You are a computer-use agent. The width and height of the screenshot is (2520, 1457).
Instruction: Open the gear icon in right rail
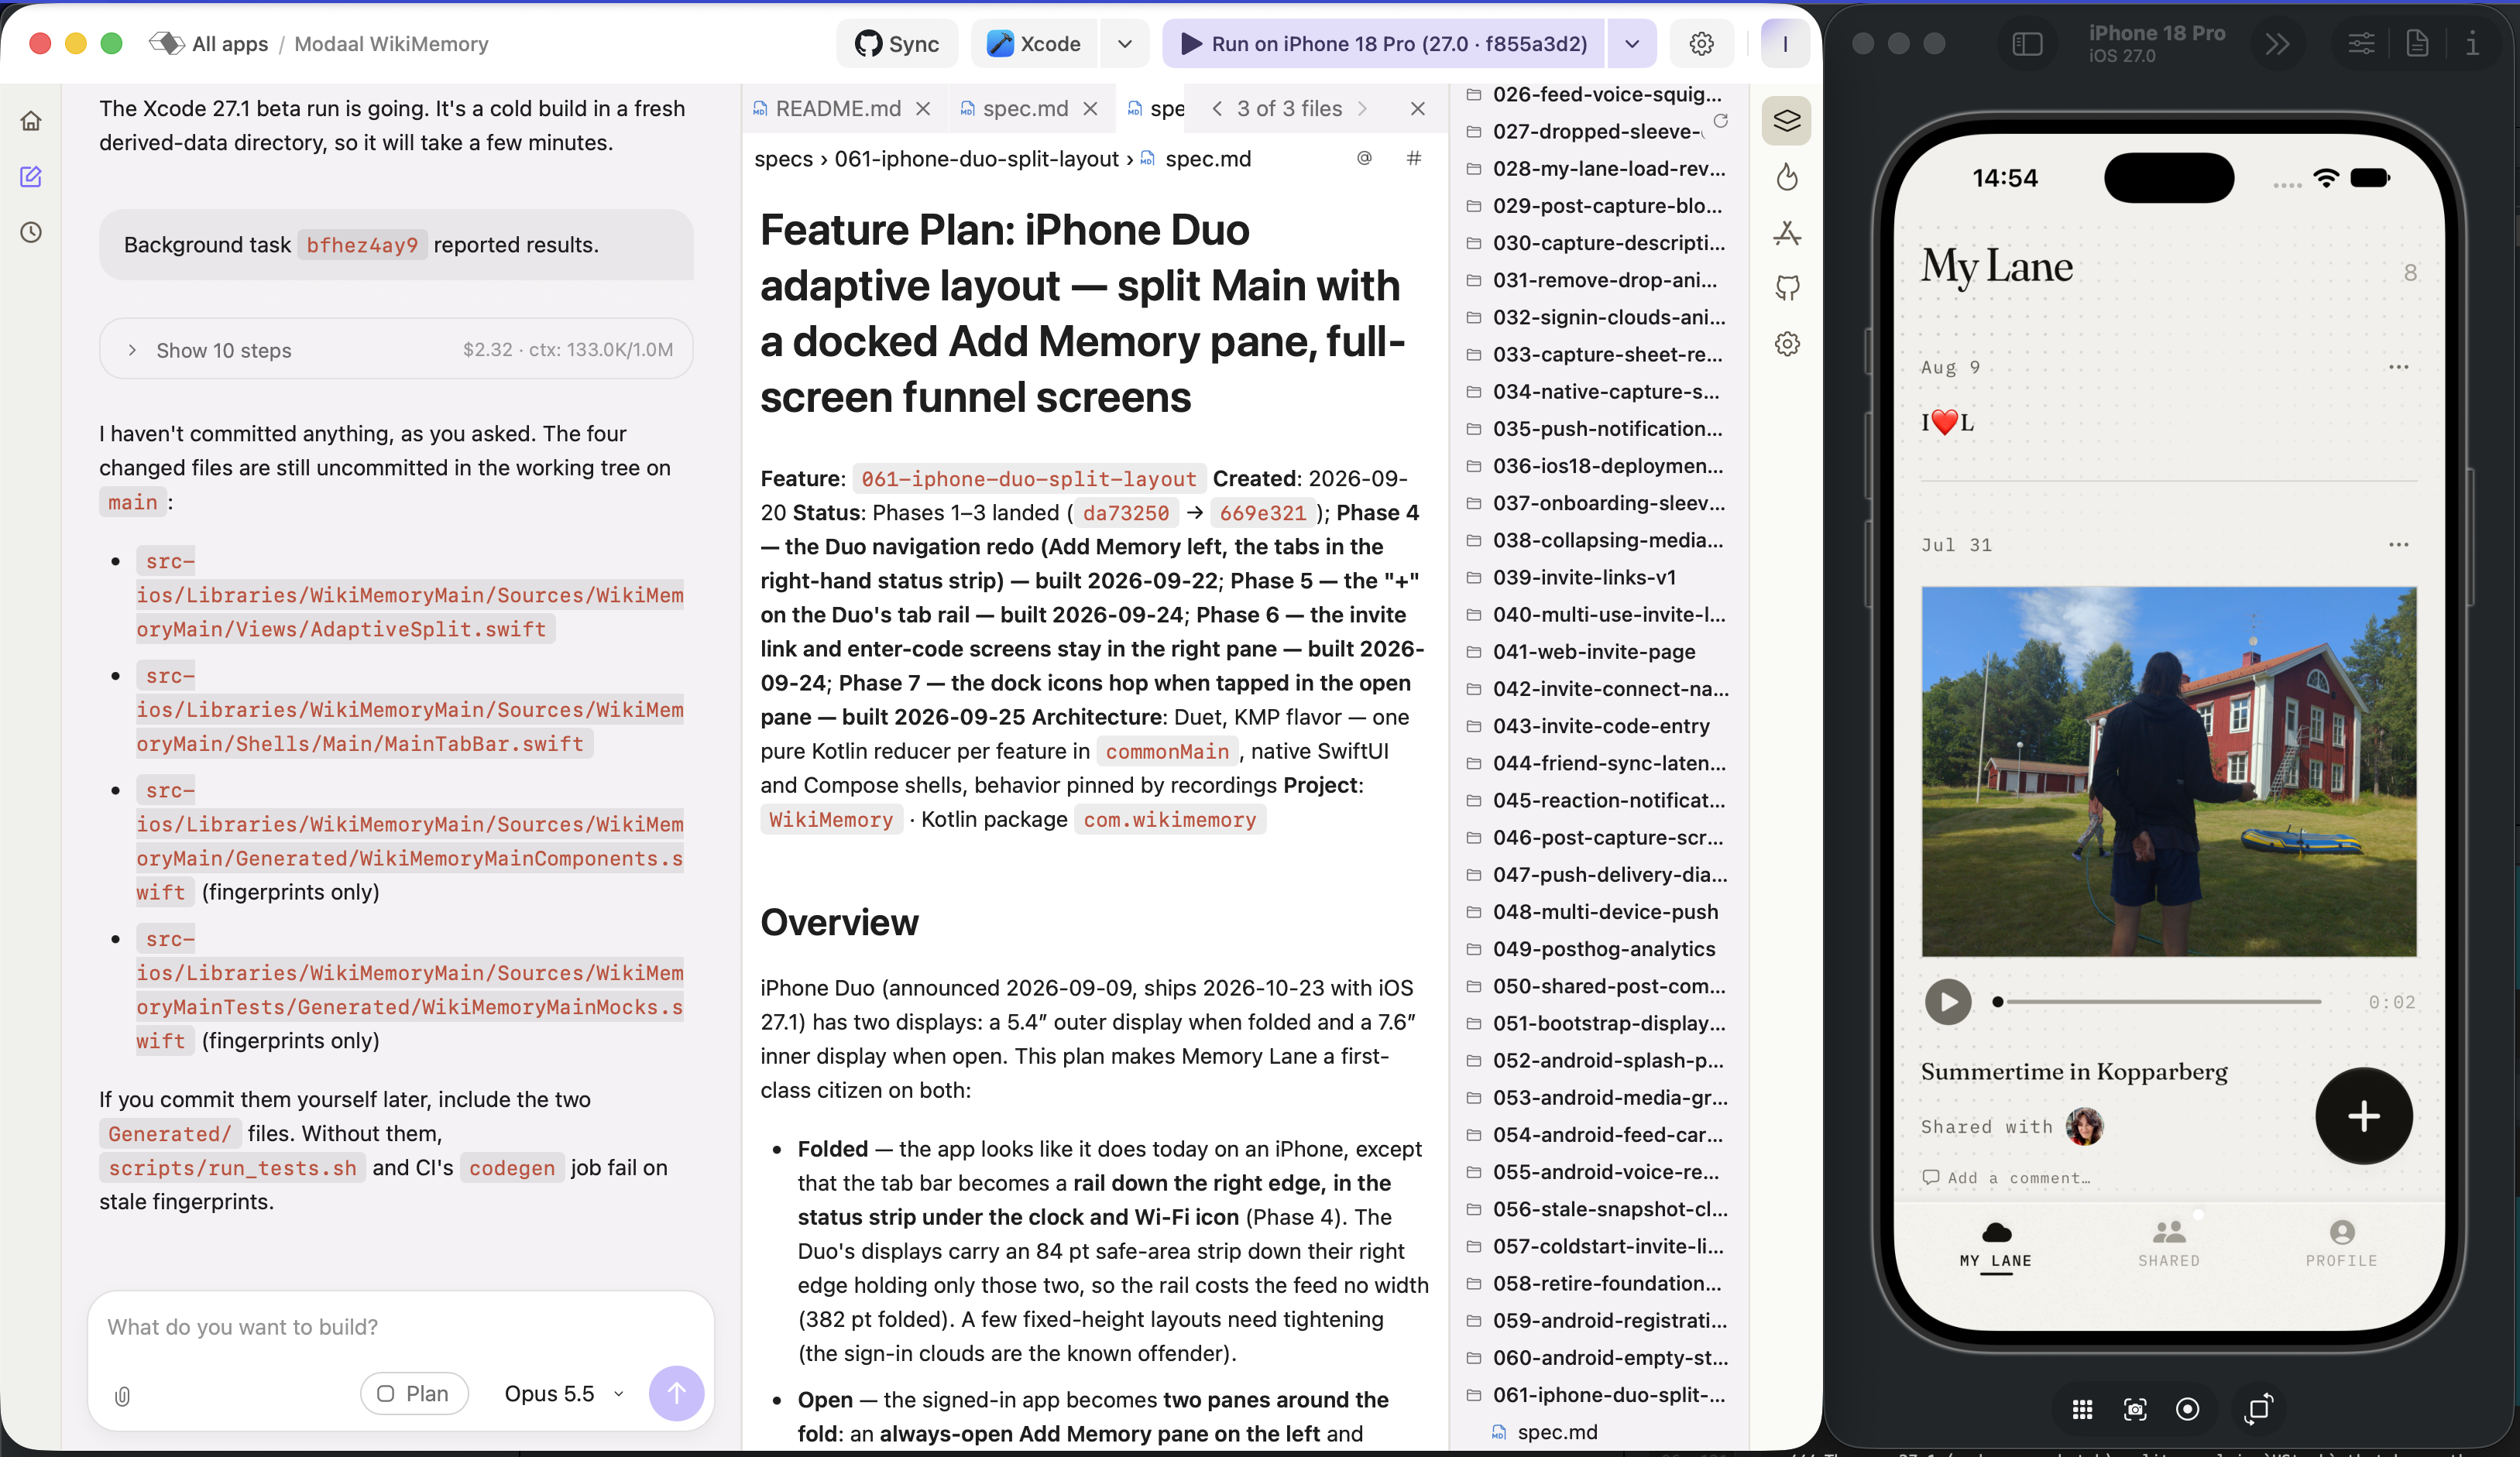[1787, 344]
